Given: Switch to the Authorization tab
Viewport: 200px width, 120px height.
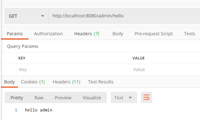Looking at the screenshot, I should (x=48, y=34).
